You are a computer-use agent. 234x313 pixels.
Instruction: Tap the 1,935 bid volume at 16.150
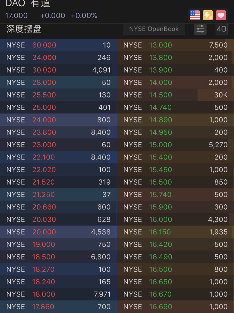click(x=218, y=232)
